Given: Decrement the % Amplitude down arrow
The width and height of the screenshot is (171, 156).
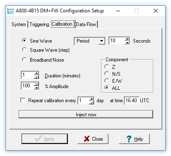Looking at the screenshot, I should [36, 88].
